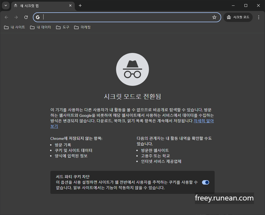Open the tab search dropdown arrow
The image size is (265, 215).
click(x=5, y=5)
